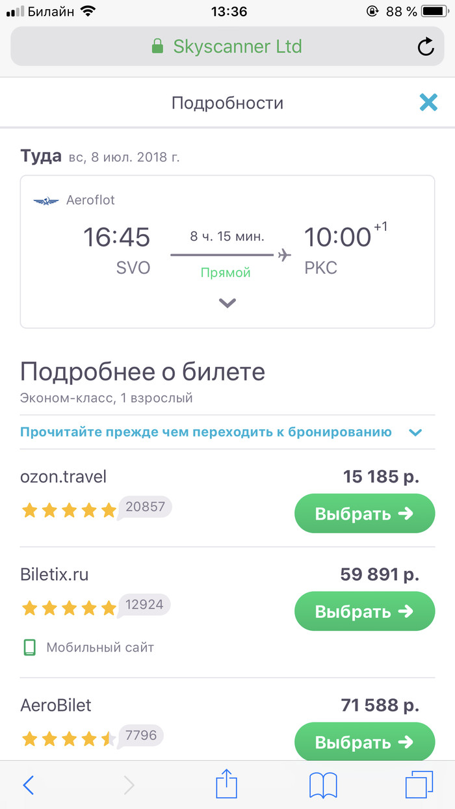
Task: Tap the mobile site icon under Biletix.ru
Action: (x=29, y=647)
